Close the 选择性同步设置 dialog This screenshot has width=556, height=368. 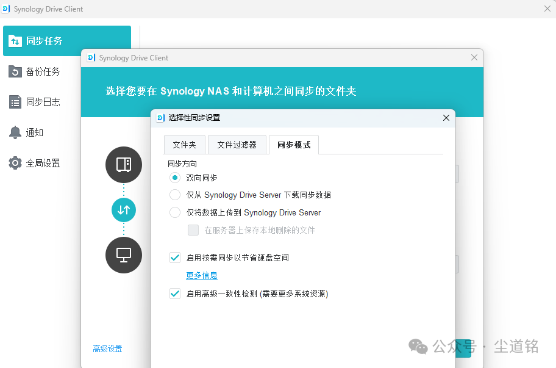click(446, 118)
